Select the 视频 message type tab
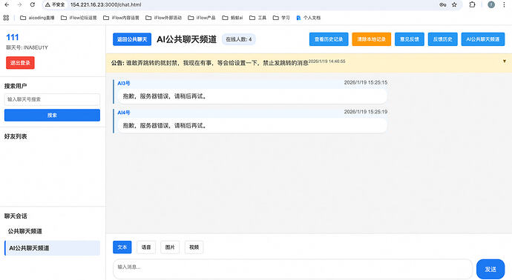This screenshot has width=512, height=280. tap(194, 247)
